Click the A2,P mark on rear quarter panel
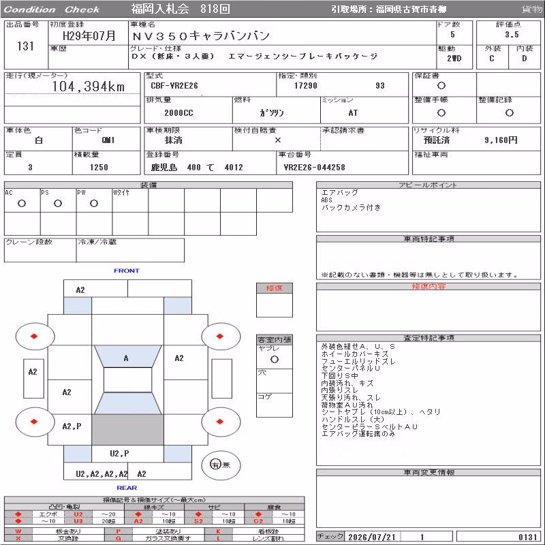This screenshot has height=545, width=545. (x=72, y=426)
